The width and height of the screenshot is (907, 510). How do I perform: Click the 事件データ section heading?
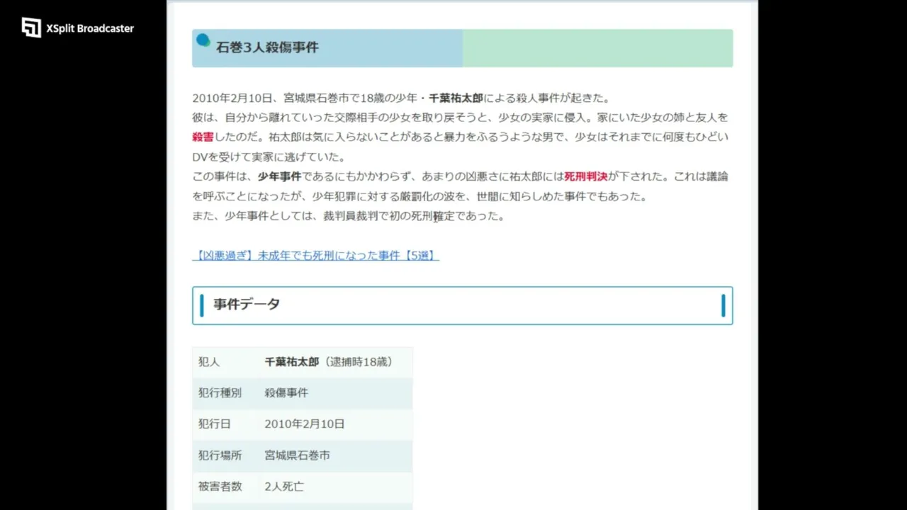tap(247, 305)
